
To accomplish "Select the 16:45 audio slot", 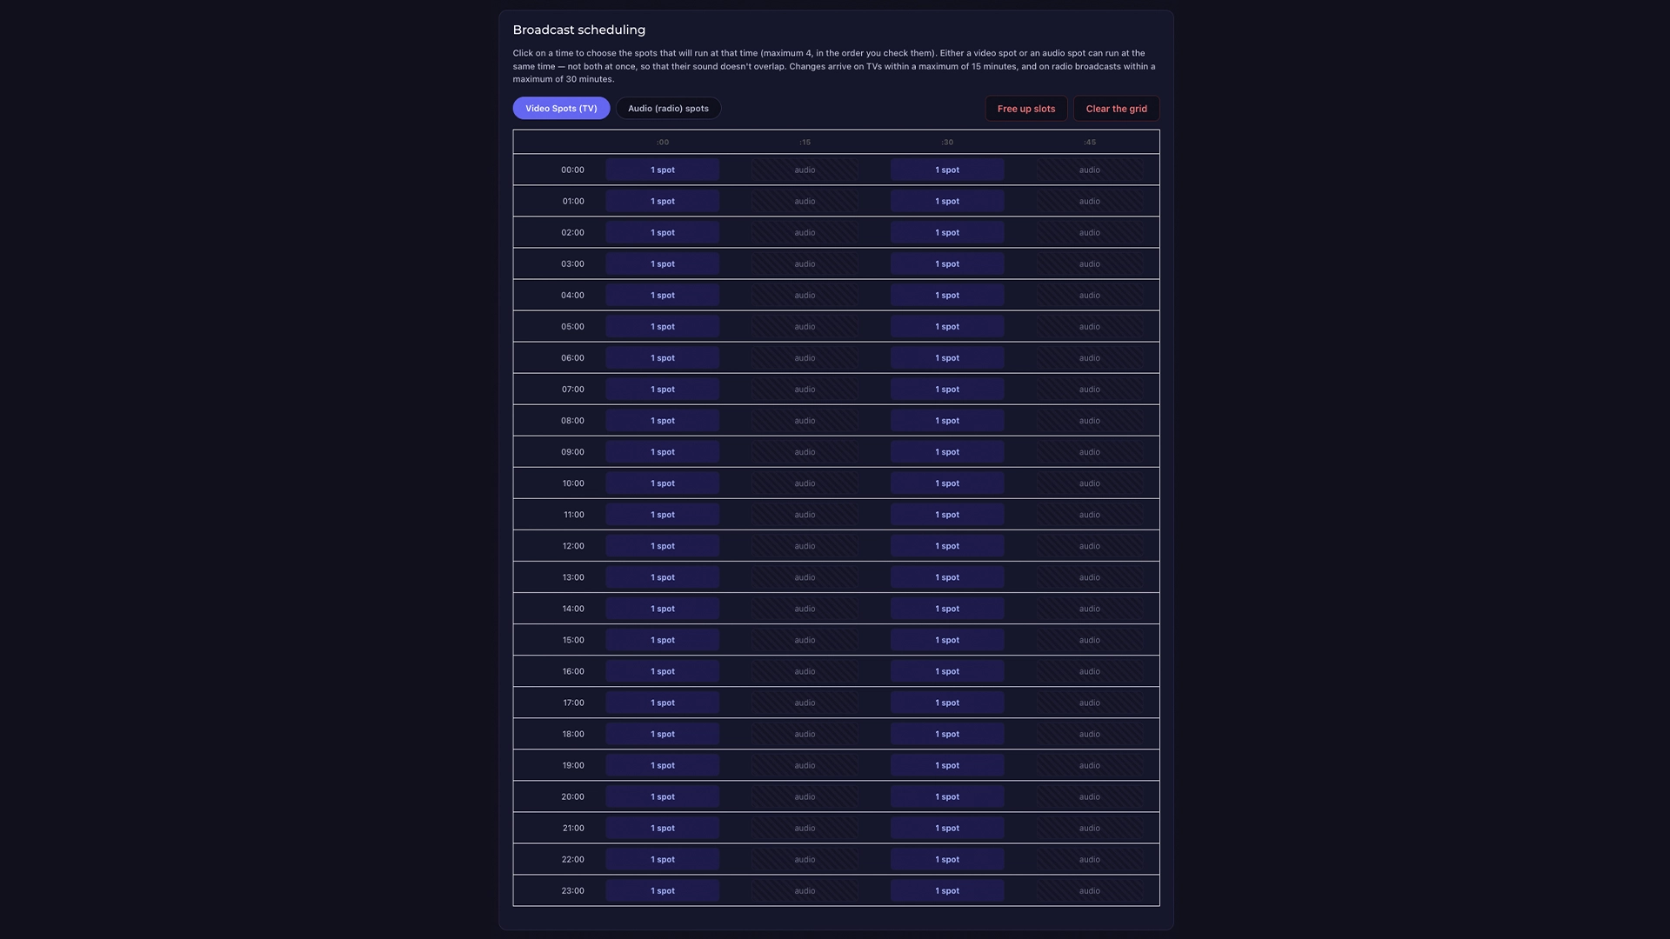I will tap(1089, 671).
